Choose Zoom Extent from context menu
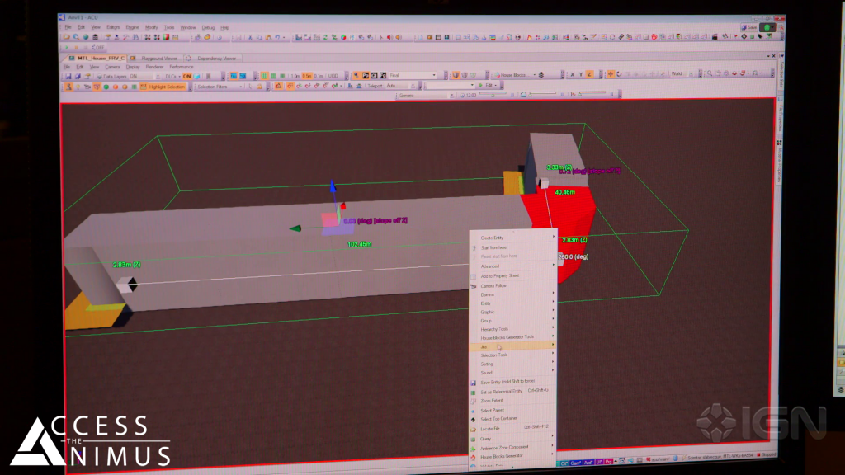This screenshot has height=475, width=845. tap(492, 401)
